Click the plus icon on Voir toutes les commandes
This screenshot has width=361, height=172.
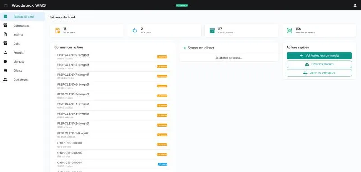point(301,55)
